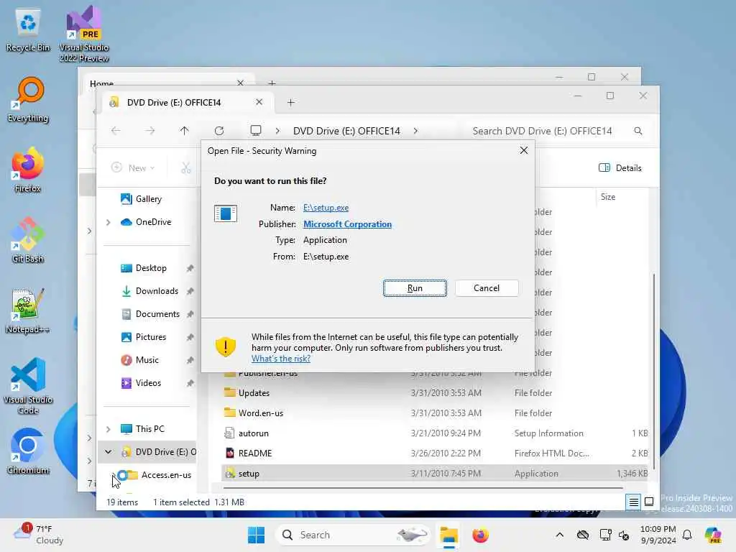Expand the This PC tree node
The width and height of the screenshot is (736, 552).
109,429
